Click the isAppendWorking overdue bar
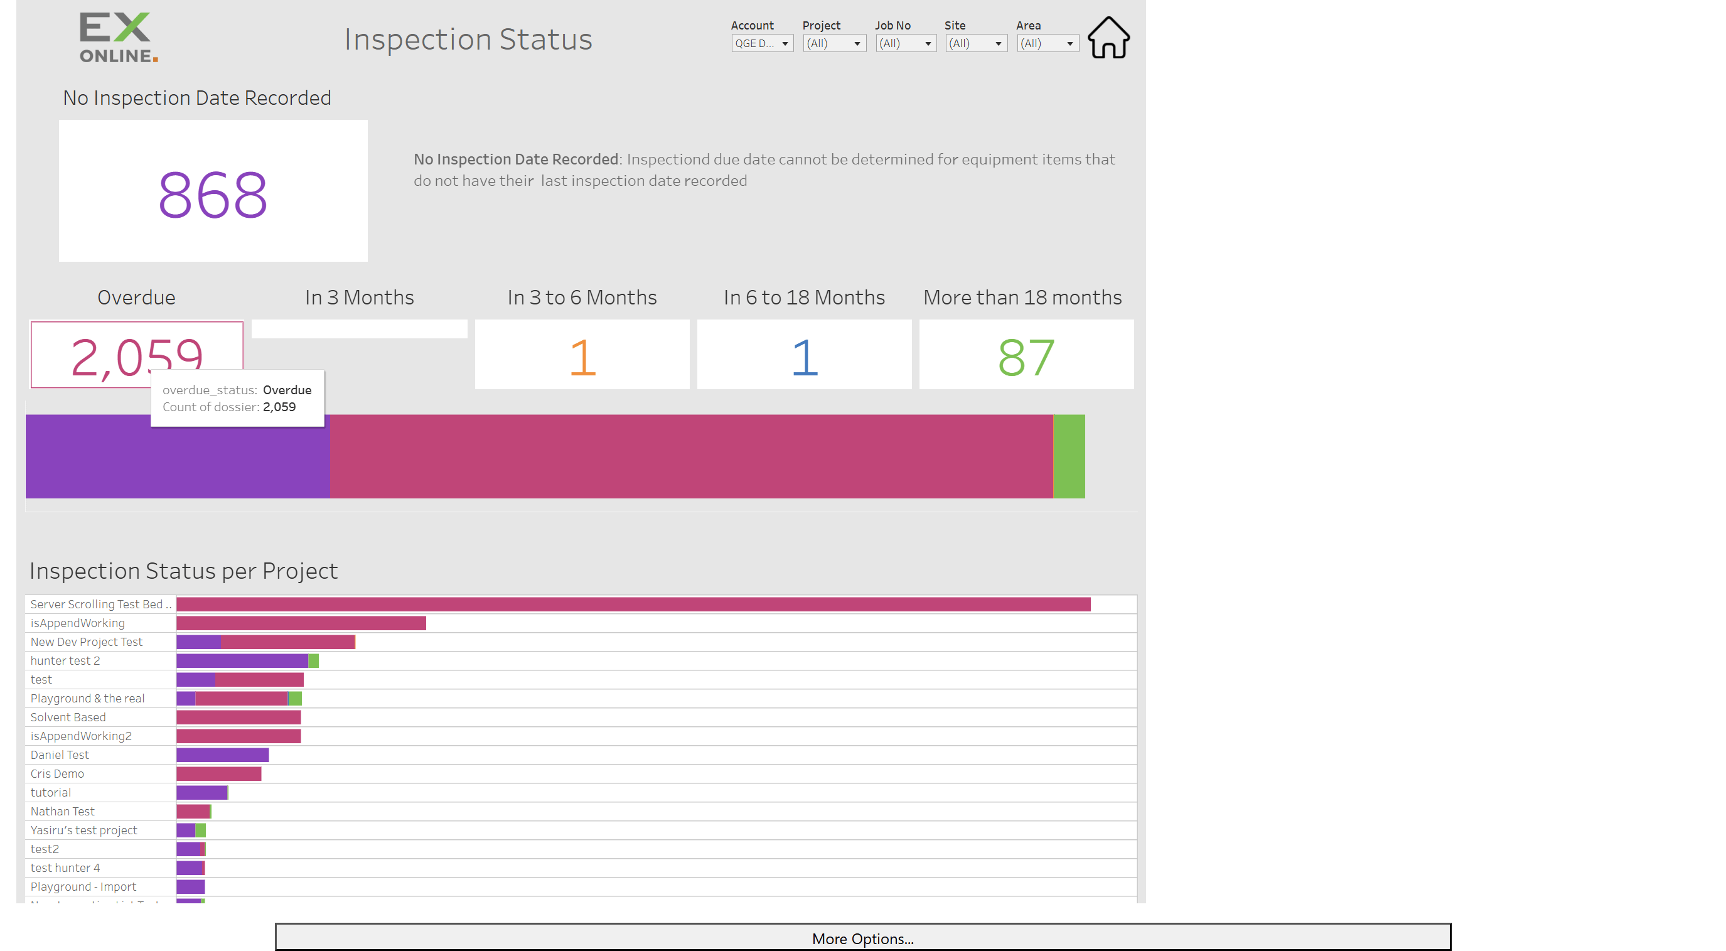This screenshot has height=951, width=1726. coord(301,623)
